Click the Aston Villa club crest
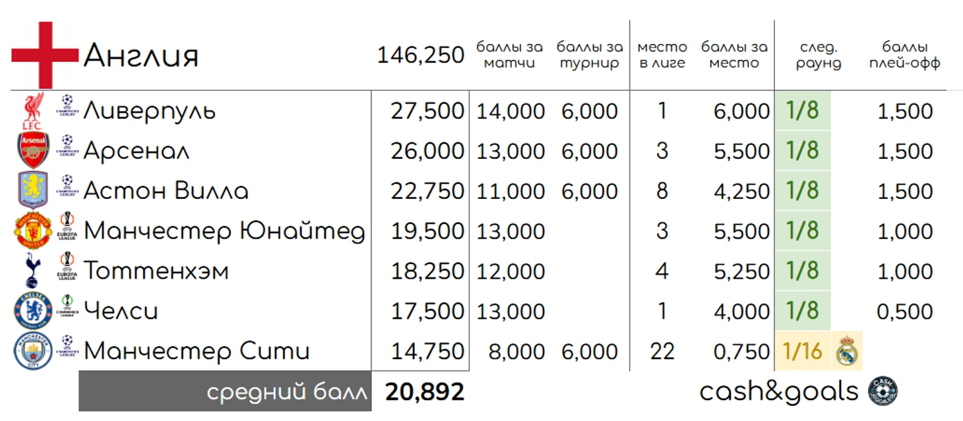Image resolution: width=963 pixels, height=421 pixels. coord(33,190)
